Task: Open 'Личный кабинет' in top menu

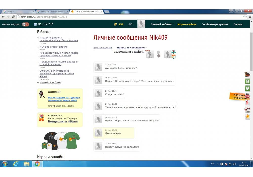Action: 161,24
